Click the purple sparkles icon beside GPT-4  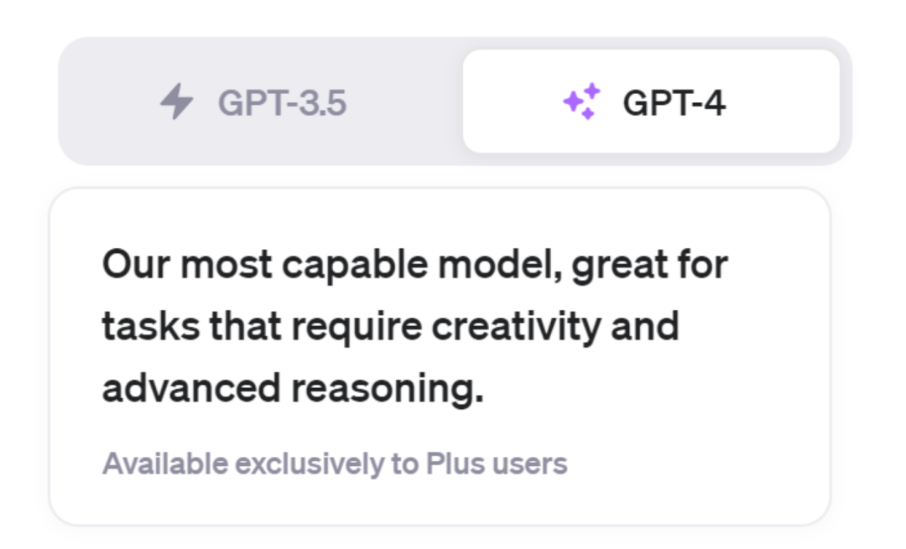click(582, 101)
